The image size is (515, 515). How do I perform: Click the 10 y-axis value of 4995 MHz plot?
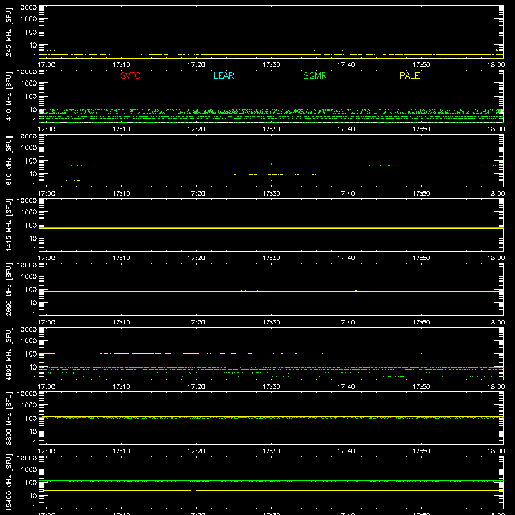click(x=33, y=367)
